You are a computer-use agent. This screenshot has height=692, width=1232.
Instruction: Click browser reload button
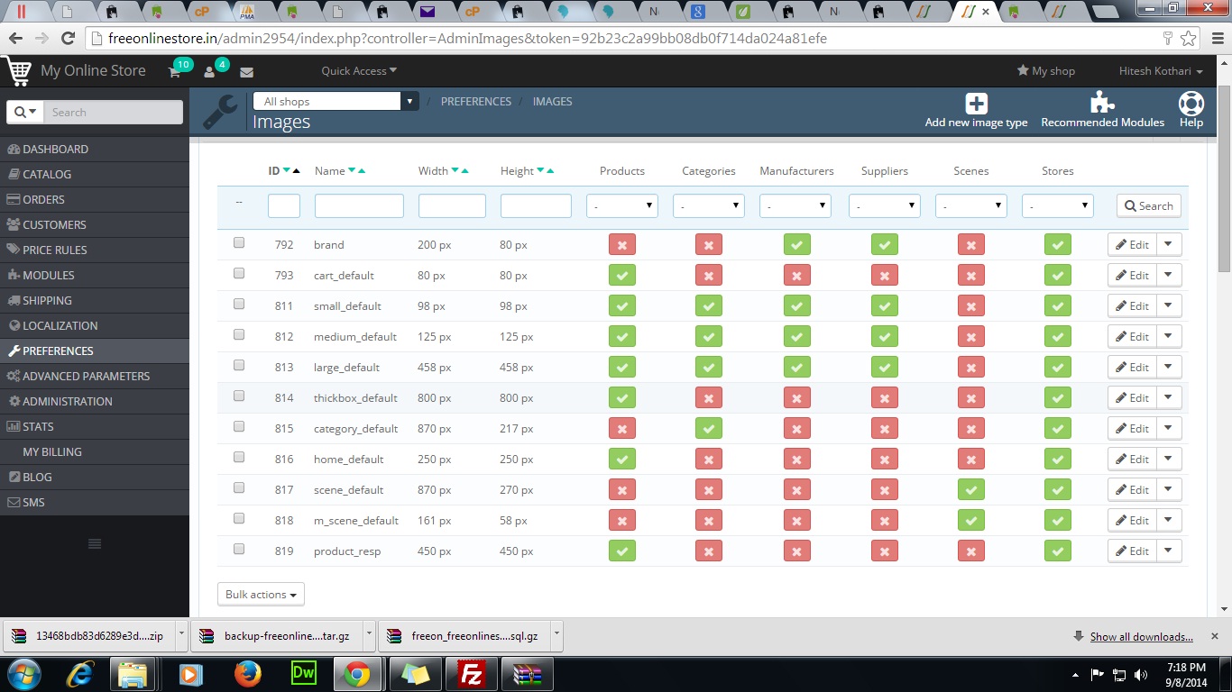[68, 39]
